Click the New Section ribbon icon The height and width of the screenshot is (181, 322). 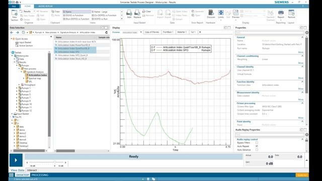point(15,15)
